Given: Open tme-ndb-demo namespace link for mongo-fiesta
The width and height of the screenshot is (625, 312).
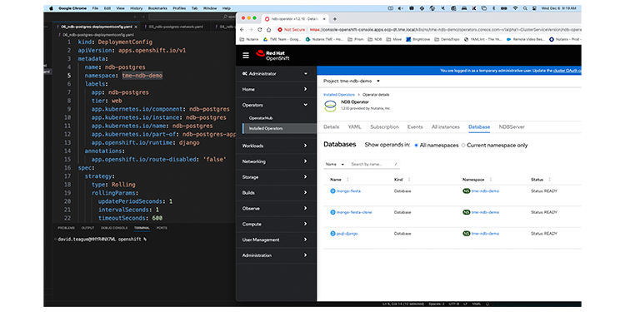Looking at the screenshot, I should pyautogui.click(x=485, y=191).
